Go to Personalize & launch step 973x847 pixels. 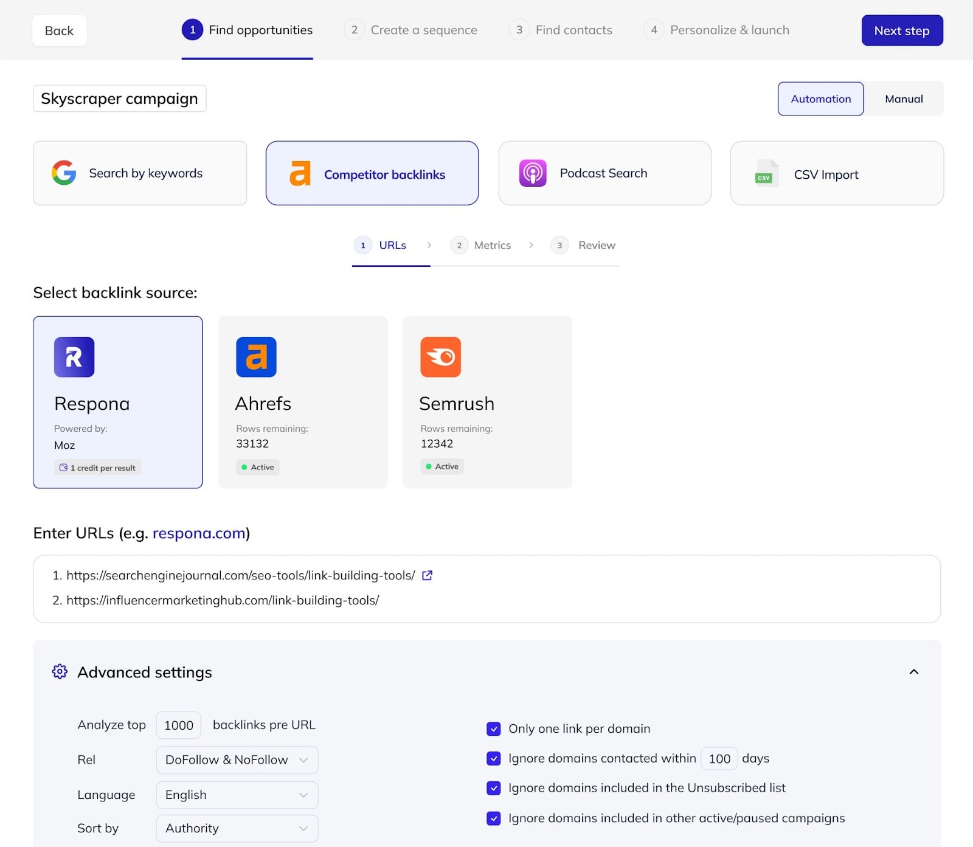tap(716, 30)
